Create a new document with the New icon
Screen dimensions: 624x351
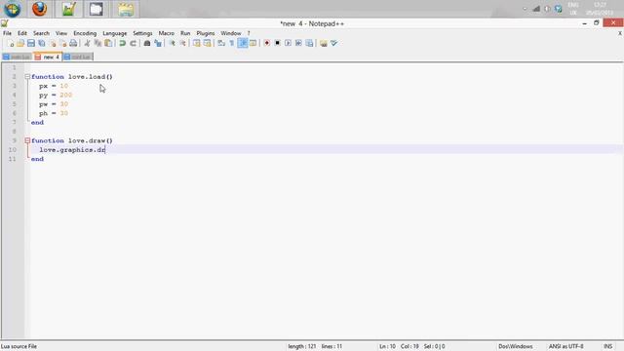click(10, 43)
